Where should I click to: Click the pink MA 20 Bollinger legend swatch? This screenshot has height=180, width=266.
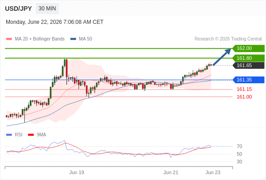coord(9,39)
